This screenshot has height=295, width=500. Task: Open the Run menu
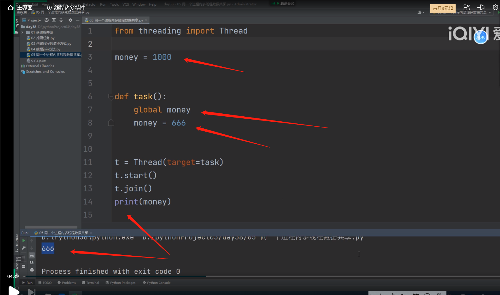coord(103,4)
